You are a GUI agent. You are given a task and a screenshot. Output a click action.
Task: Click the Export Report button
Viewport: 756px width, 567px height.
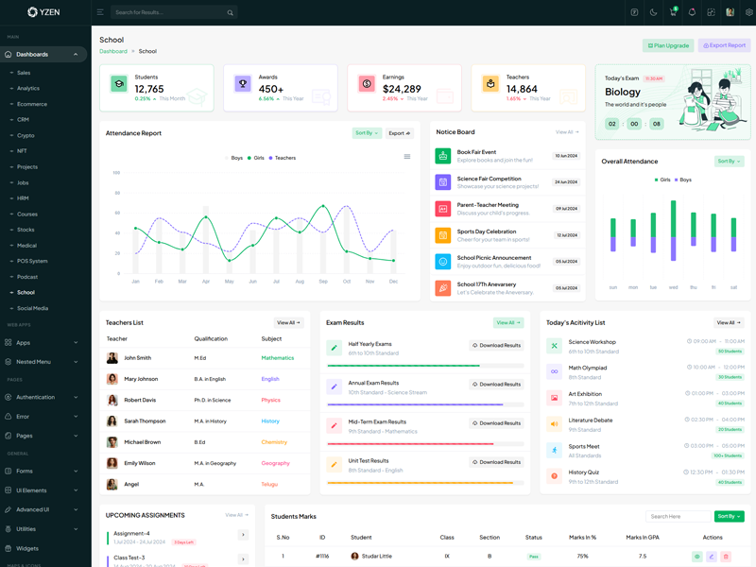coord(724,45)
